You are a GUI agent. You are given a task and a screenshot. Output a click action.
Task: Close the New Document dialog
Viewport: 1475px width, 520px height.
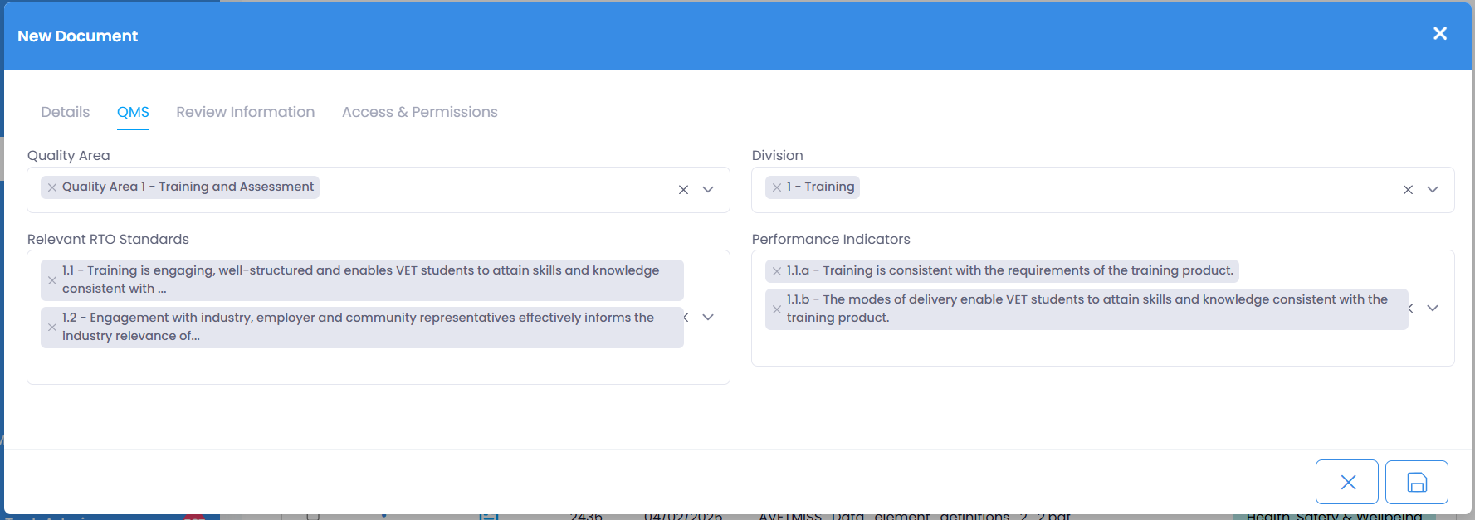(x=1440, y=33)
